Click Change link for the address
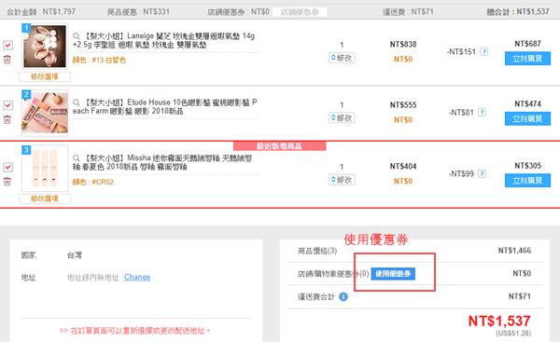This screenshot has height=342, width=560. click(137, 277)
